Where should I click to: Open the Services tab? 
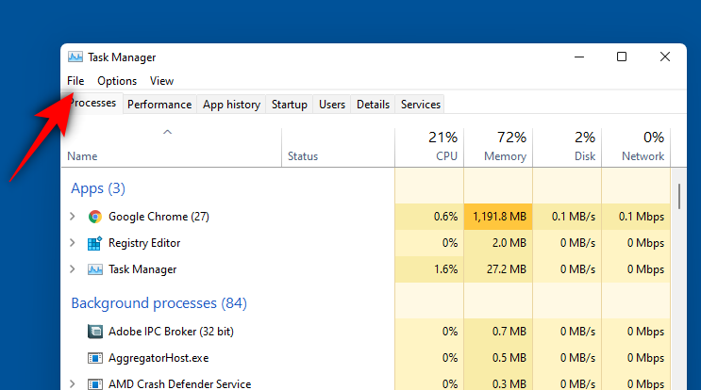421,105
